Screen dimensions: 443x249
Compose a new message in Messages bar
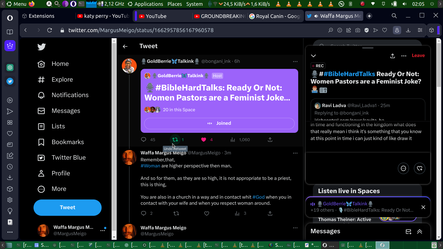408,232
